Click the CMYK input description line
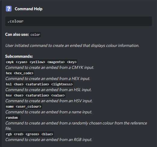157x147 pixels. pos(50,68)
